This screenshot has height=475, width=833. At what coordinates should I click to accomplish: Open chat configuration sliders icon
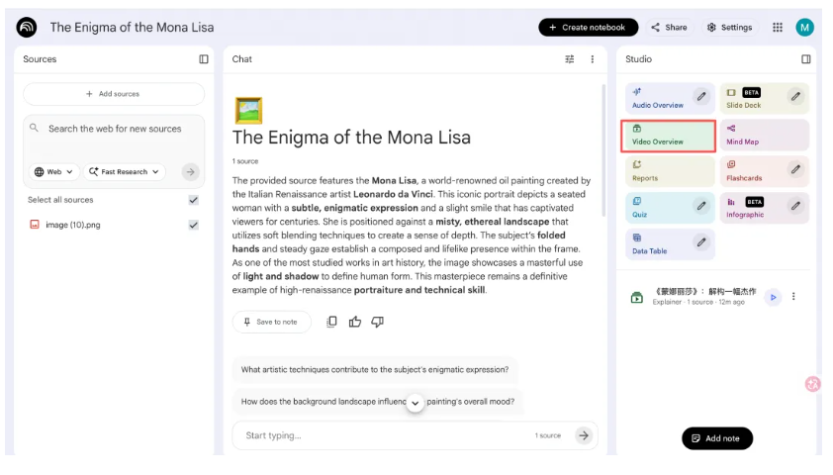point(569,59)
